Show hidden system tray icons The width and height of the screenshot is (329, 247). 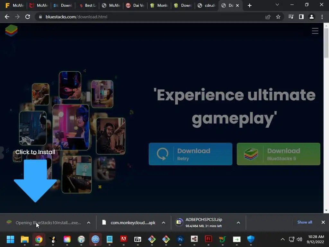(283, 239)
